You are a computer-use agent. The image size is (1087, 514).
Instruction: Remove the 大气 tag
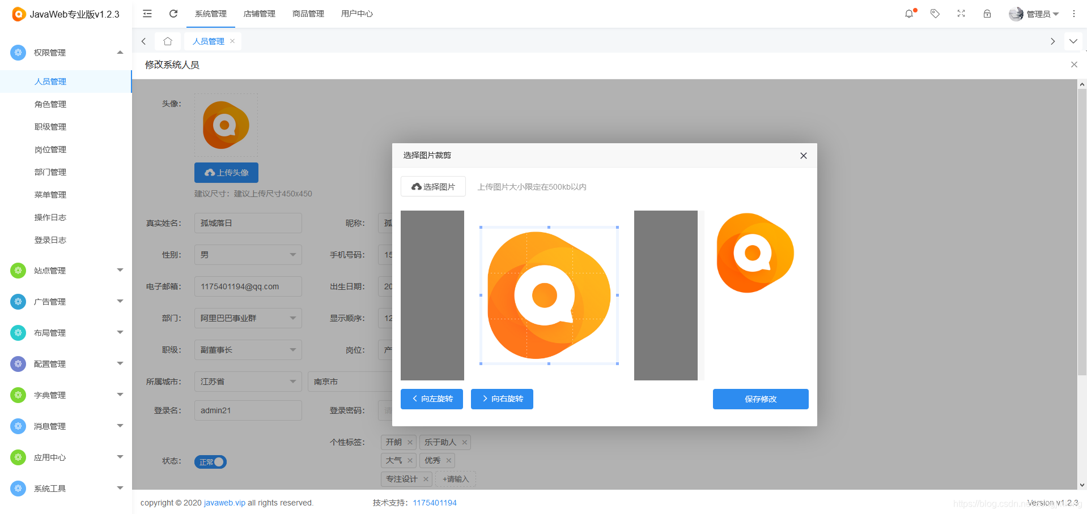410,460
